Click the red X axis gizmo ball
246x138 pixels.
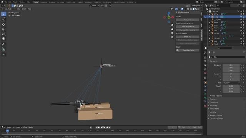173,17
